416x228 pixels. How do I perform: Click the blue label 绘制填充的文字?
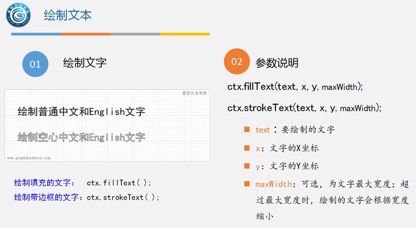[43, 183]
